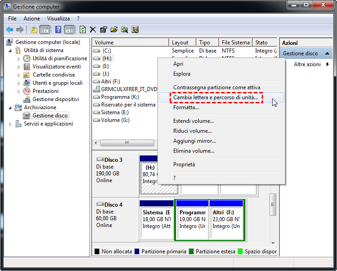This screenshot has height=271, width=337.
Task: Expand the Servizi e applicazioni node
Action: 10,124
